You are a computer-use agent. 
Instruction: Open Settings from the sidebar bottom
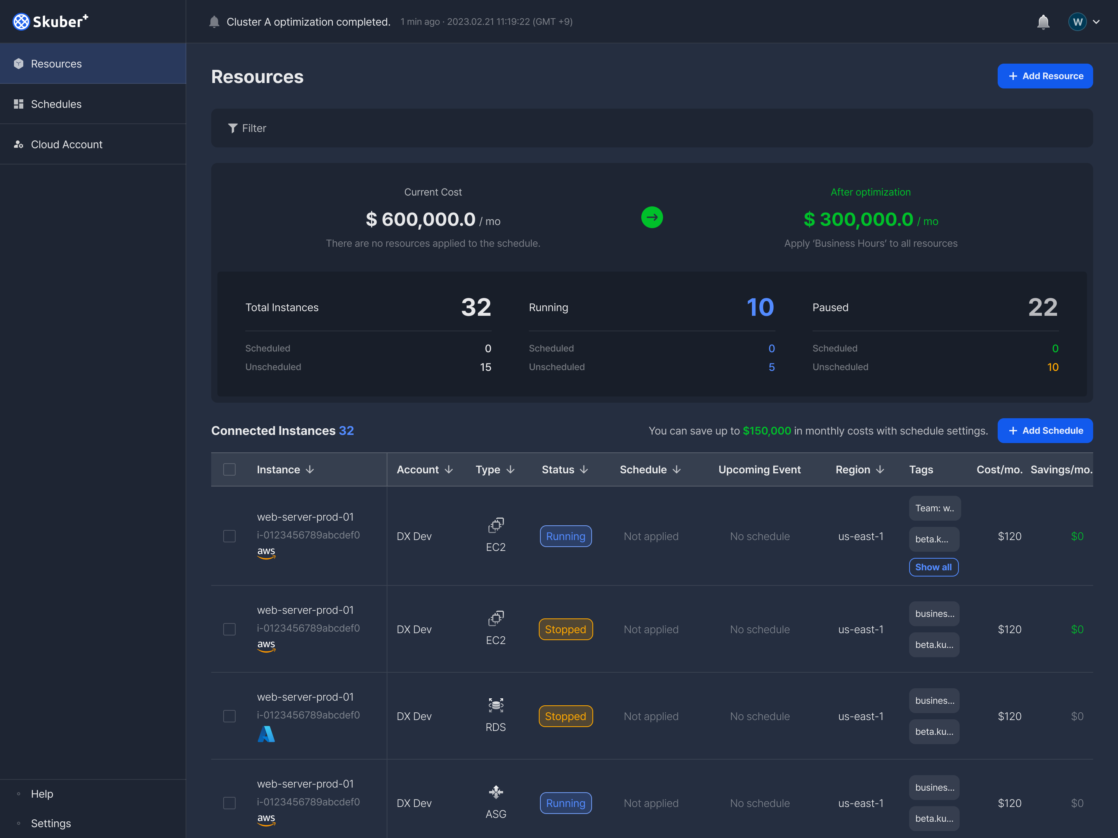pyautogui.click(x=50, y=823)
